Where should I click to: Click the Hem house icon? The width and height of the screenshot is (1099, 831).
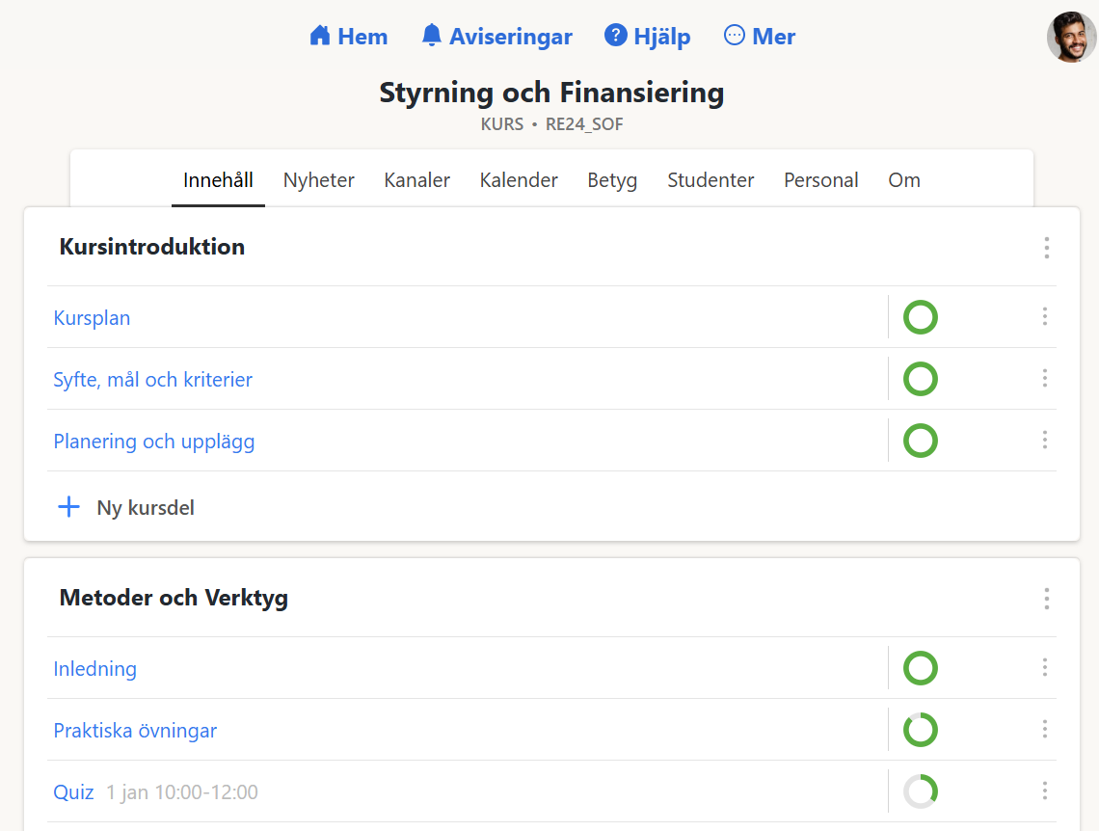click(x=320, y=37)
